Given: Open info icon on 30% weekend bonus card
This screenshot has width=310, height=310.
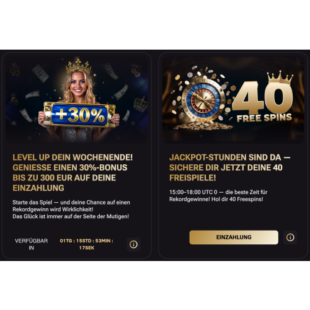Looking at the screenshot, I should pos(133,244).
